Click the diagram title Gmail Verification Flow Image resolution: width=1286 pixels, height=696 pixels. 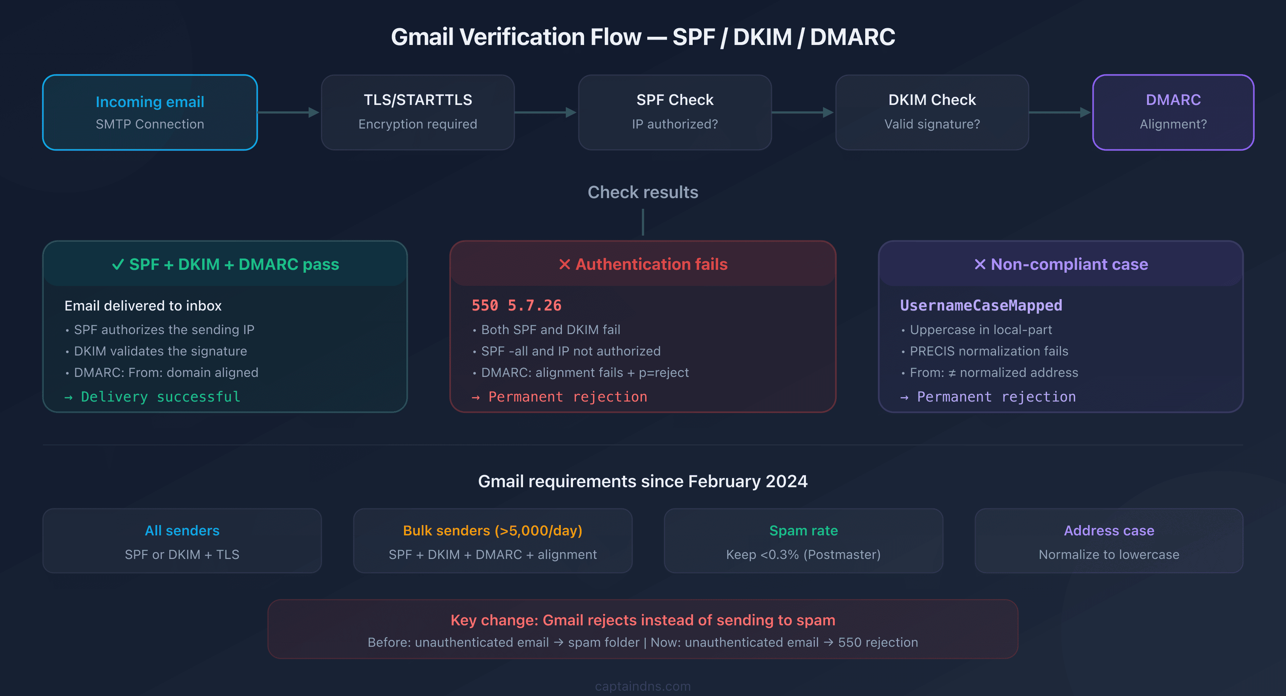coord(643,37)
